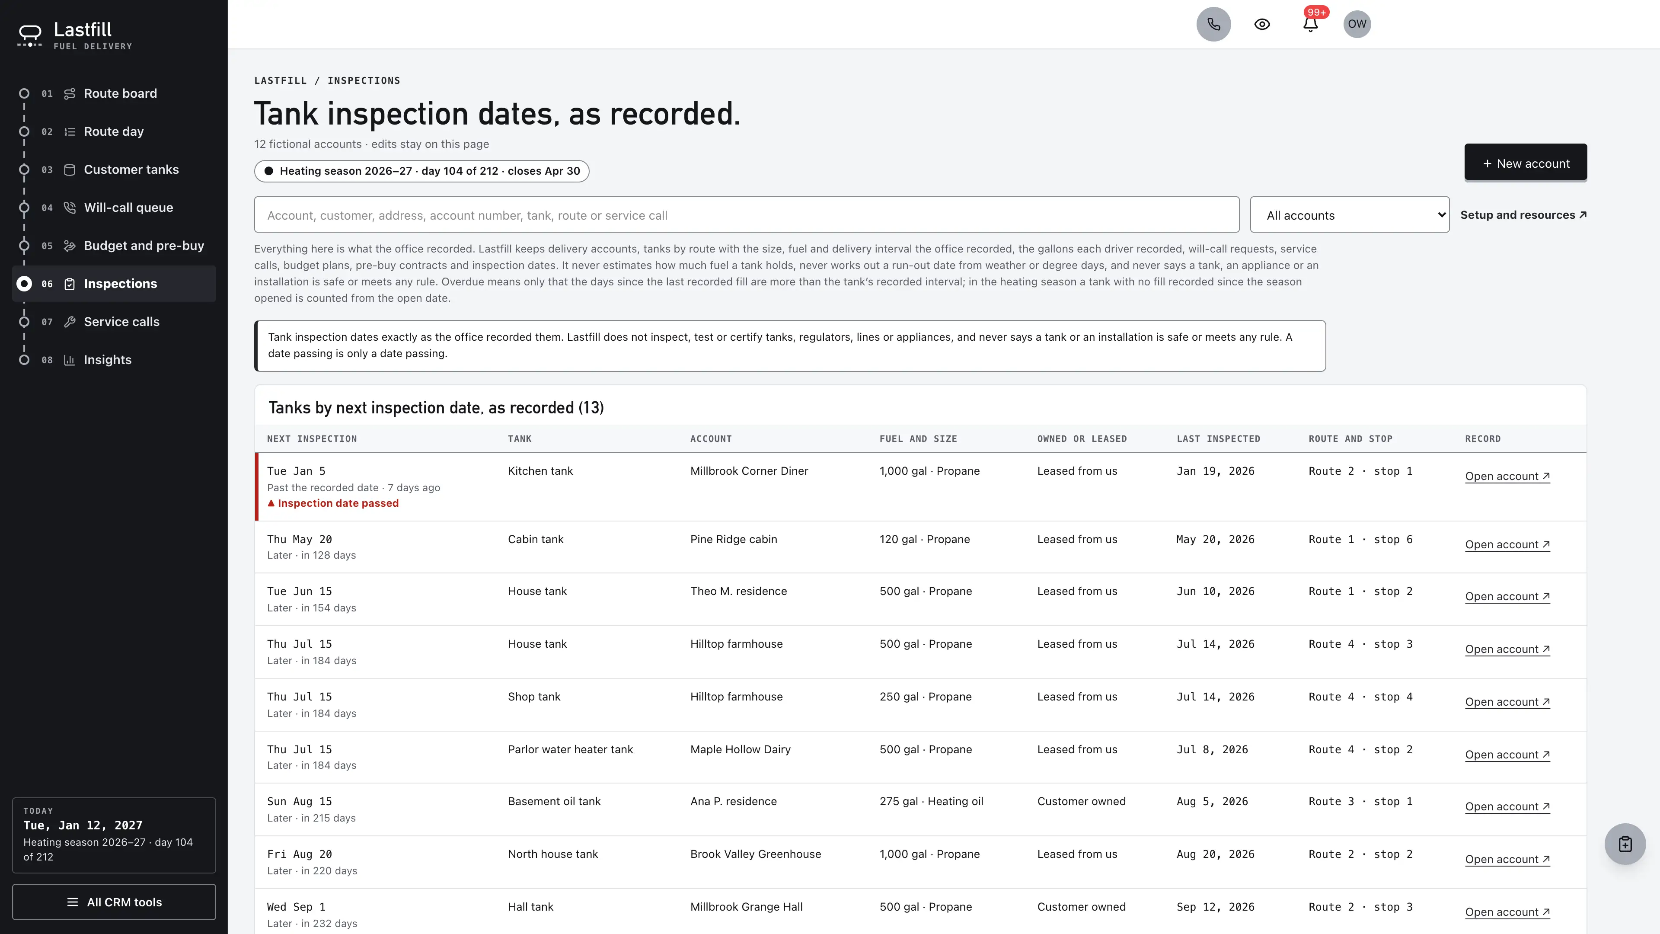Click Parlor water heater tank cell
This screenshot has height=934, width=1660.
pyautogui.click(x=570, y=749)
